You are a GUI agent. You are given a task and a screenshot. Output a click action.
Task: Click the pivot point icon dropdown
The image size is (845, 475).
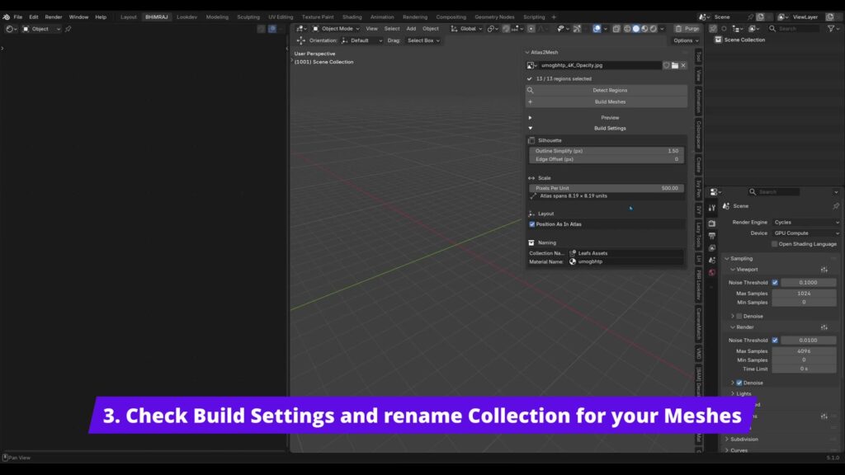tap(492, 29)
